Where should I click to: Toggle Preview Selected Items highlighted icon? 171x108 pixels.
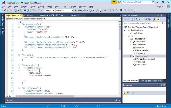[158, 19]
